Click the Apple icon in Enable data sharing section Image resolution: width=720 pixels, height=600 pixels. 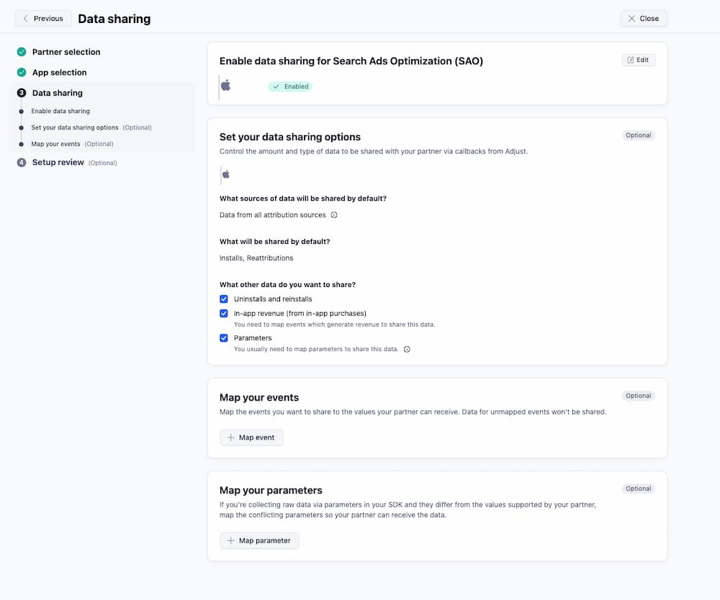click(225, 85)
